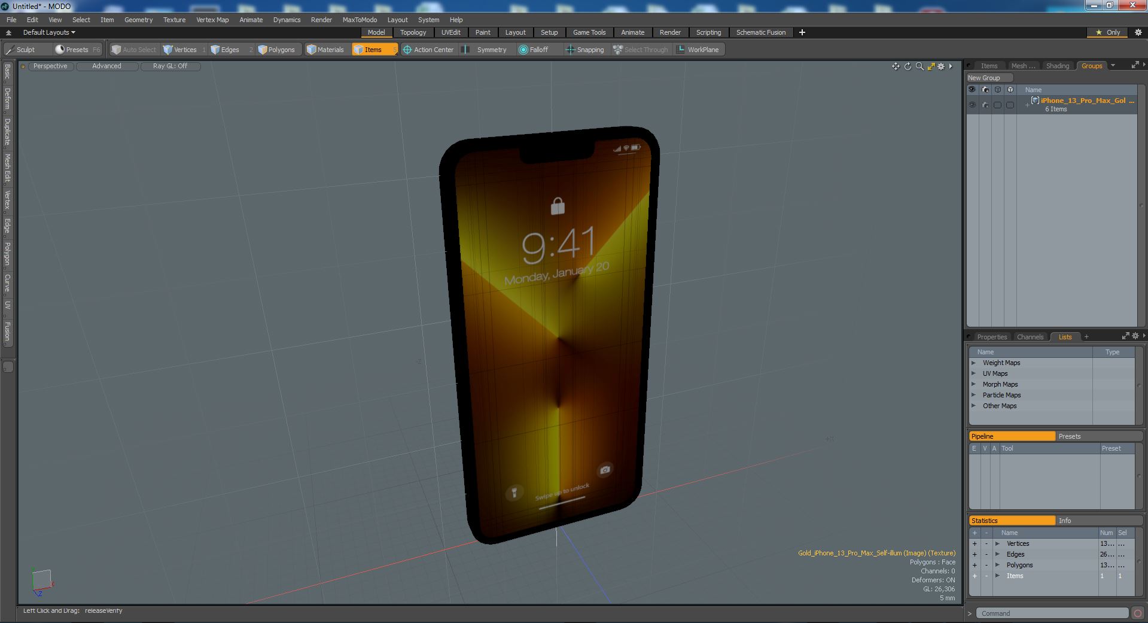The image size is (1148, 623).
Task: Switch to the UVEdit layout tab
Action: tap(450, 32)
